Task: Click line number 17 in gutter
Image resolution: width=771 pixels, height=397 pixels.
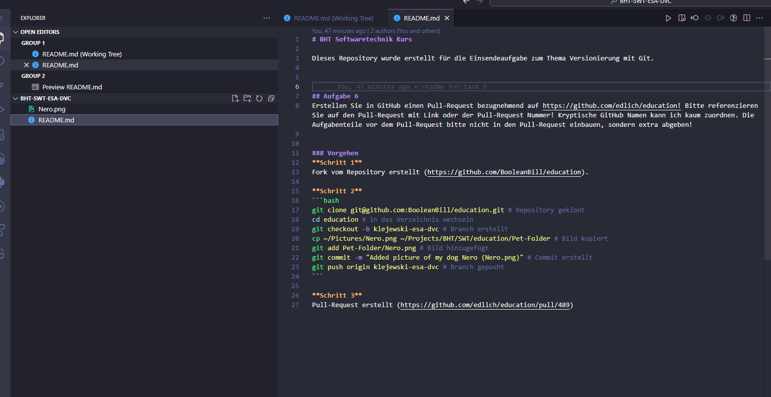Action: (x=295, y=210)
